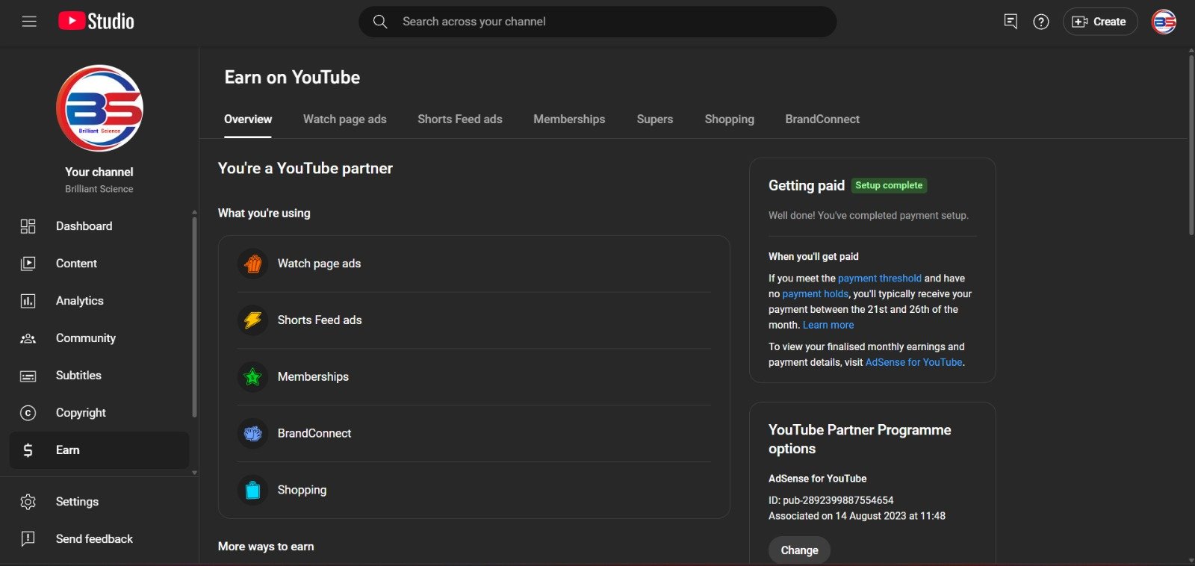Open the AdSense for YouTube link
The image size is (1195, 566).
click(x=913, y=363)
